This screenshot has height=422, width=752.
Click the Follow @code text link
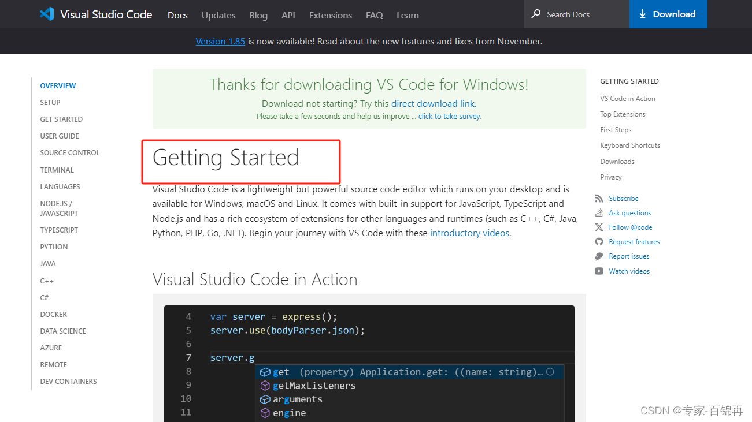(x=631, y=227)
